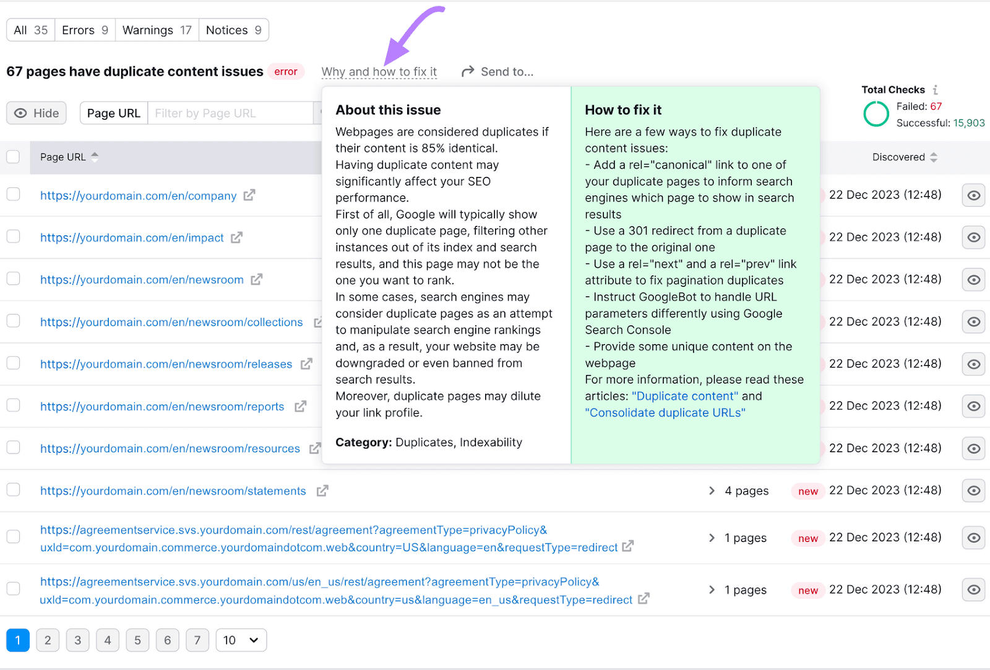Click the external link icon beside /en/company
The width and height of the screenshot is (990, 670).
(x=249, y=195)
